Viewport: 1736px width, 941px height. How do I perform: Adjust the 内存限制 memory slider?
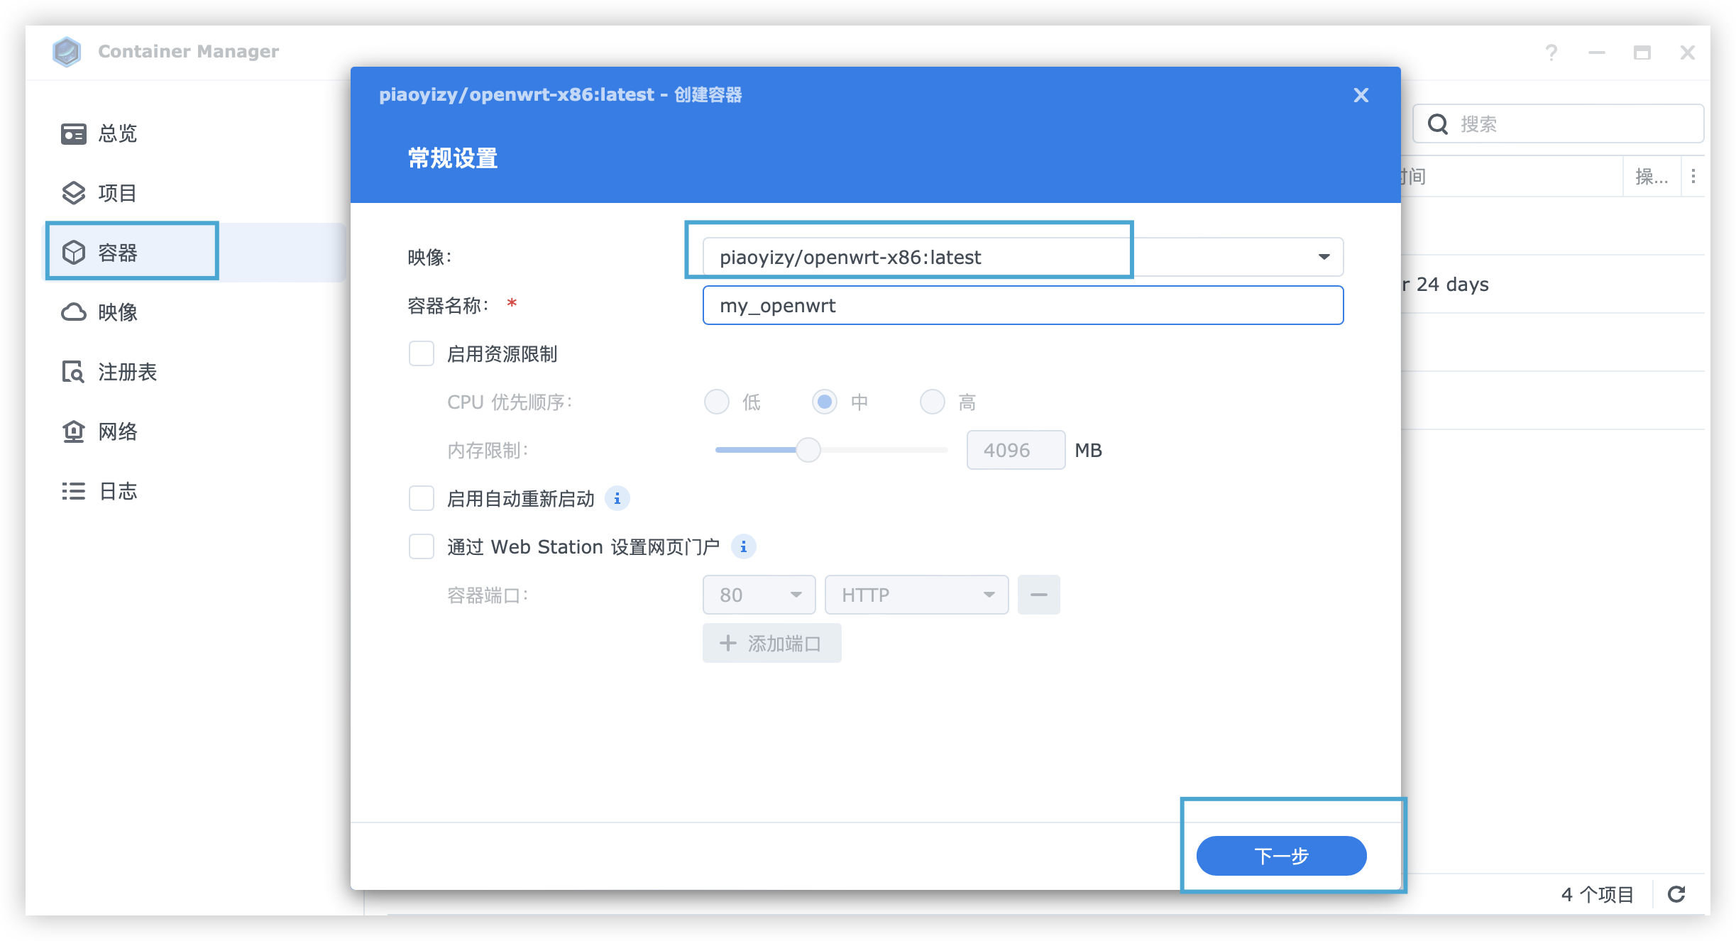click(x=809, y=450)
